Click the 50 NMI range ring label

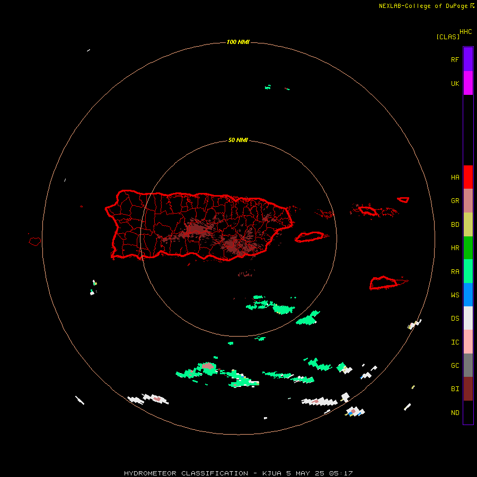(238, 140)
